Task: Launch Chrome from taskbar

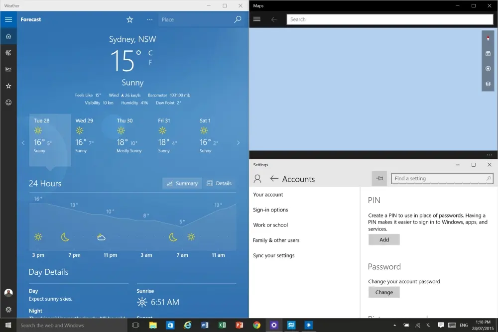Action: (256, 325)
